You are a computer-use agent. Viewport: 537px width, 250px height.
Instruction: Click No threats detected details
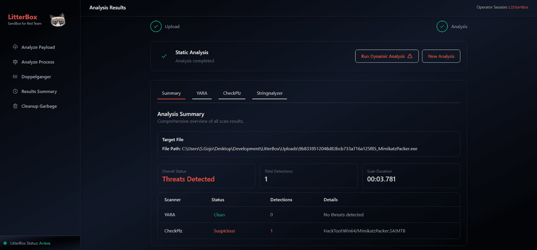[344, 215]
